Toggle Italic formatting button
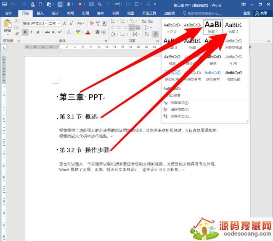The width and height of the screenshot is (273, 241). pyautogui.click(x=31, y=32)
